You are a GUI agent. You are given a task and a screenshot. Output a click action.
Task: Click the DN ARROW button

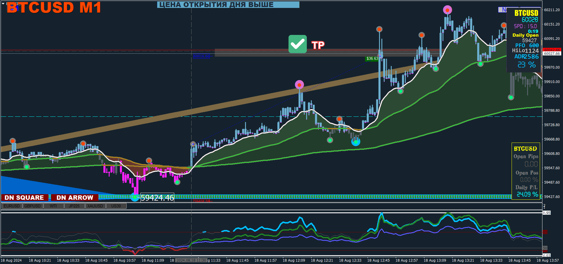75,198
